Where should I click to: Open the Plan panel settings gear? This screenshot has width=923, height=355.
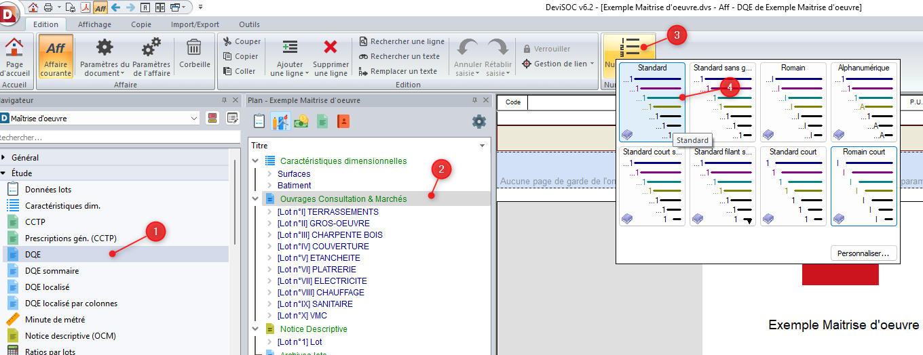(479, 122)
